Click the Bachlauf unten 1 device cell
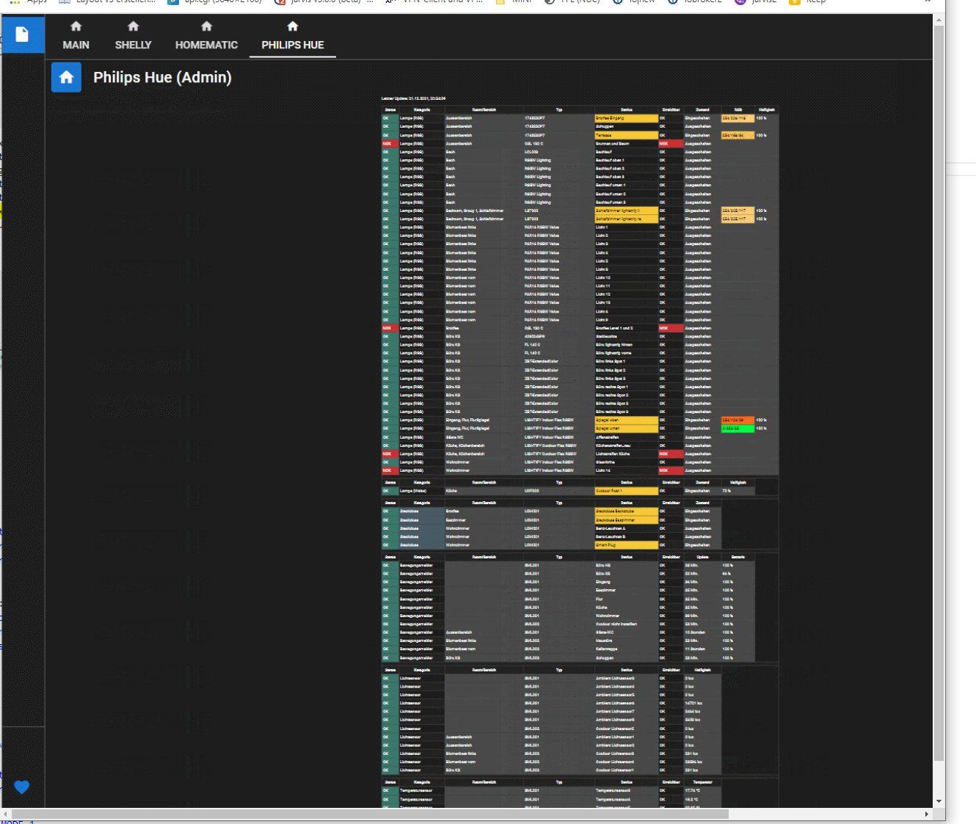Image resolution: width=976 pixels, height=824 pixels. pos(626,186)
